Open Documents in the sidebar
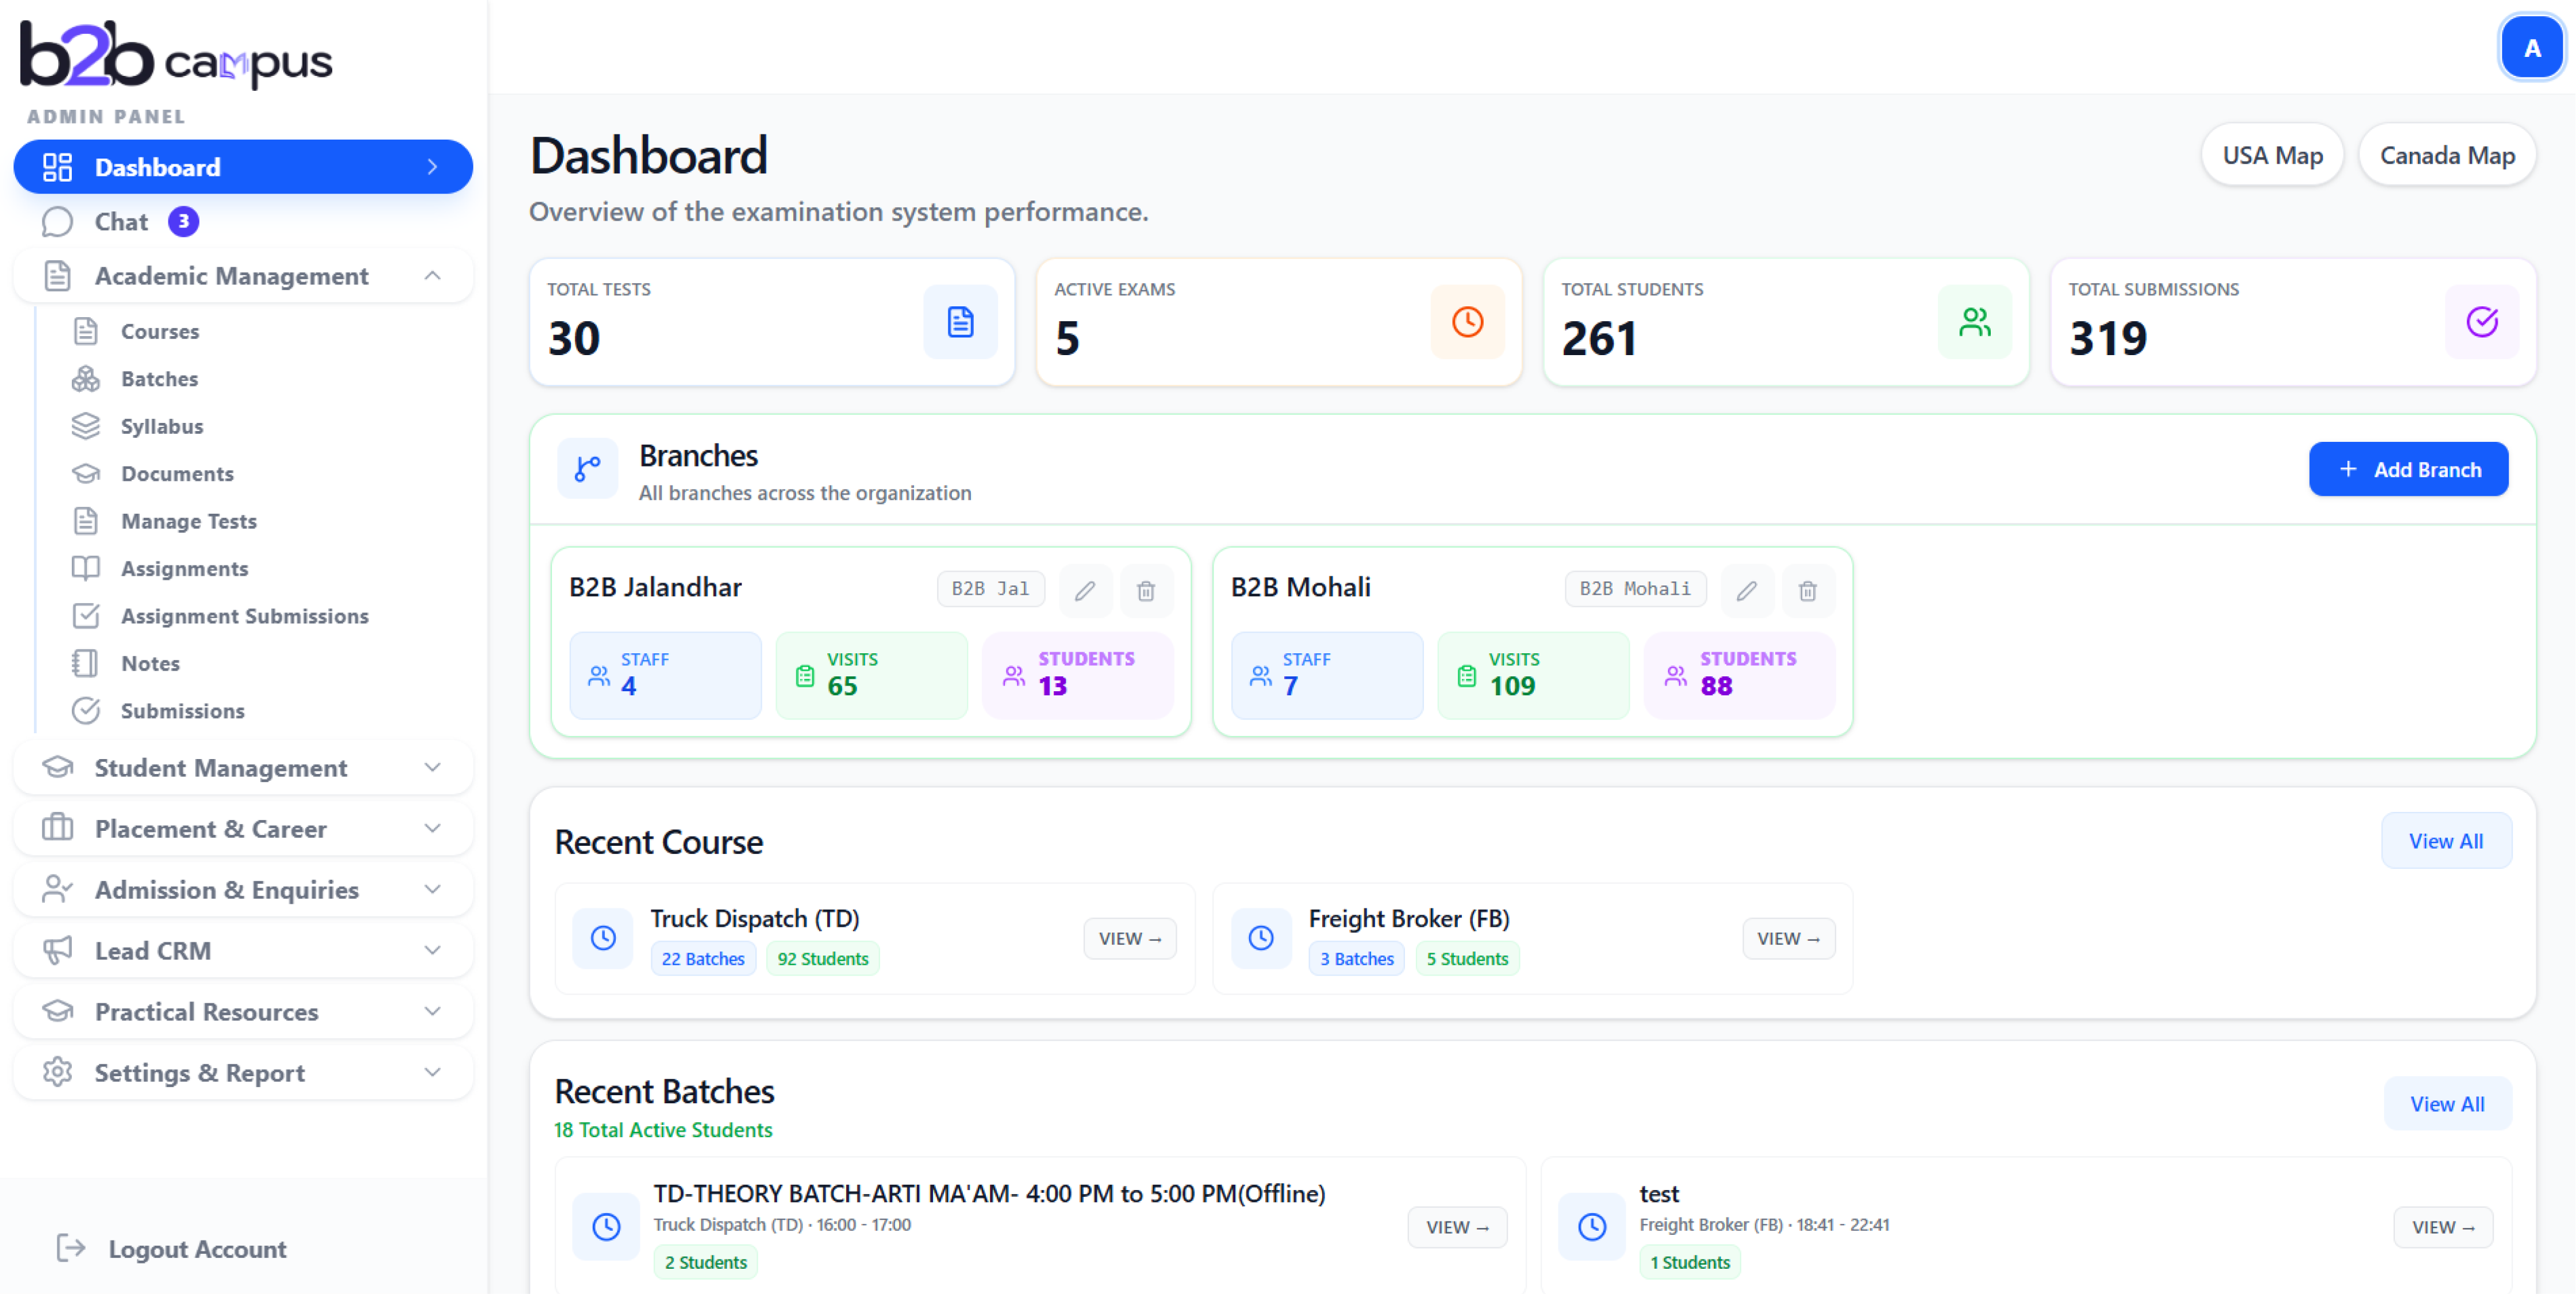Image resolution: width=2576 pixels, height=1294 pixels. point(177,473)
